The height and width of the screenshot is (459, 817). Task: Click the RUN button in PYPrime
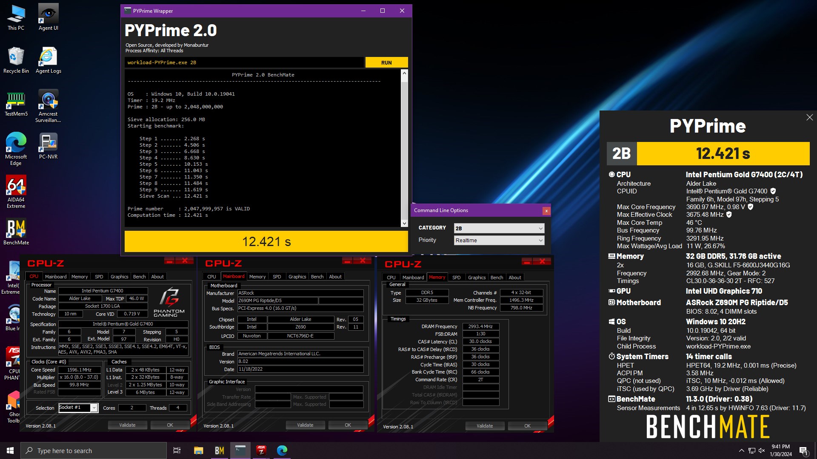386,62
